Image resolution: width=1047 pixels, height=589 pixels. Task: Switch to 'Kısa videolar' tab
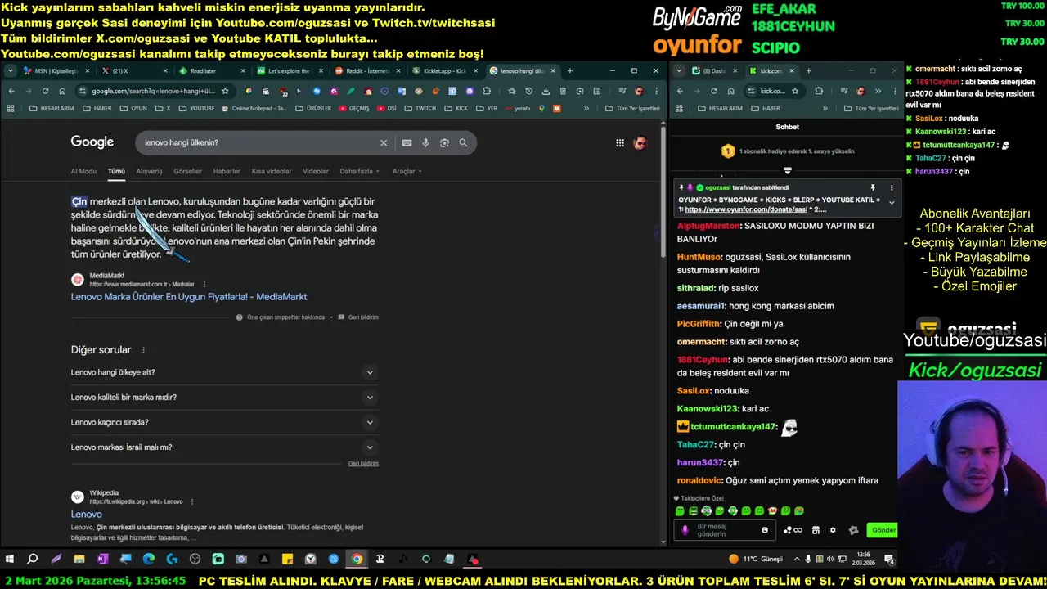point(272,171)
